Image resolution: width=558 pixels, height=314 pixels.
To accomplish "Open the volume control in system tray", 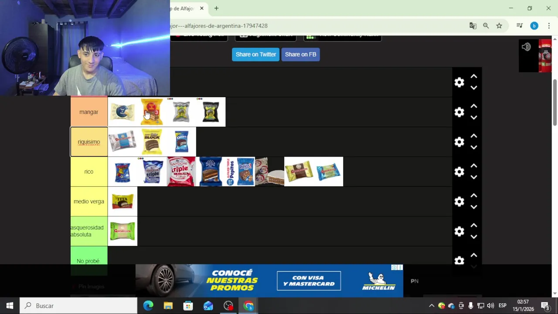I will tap(490, 306).
